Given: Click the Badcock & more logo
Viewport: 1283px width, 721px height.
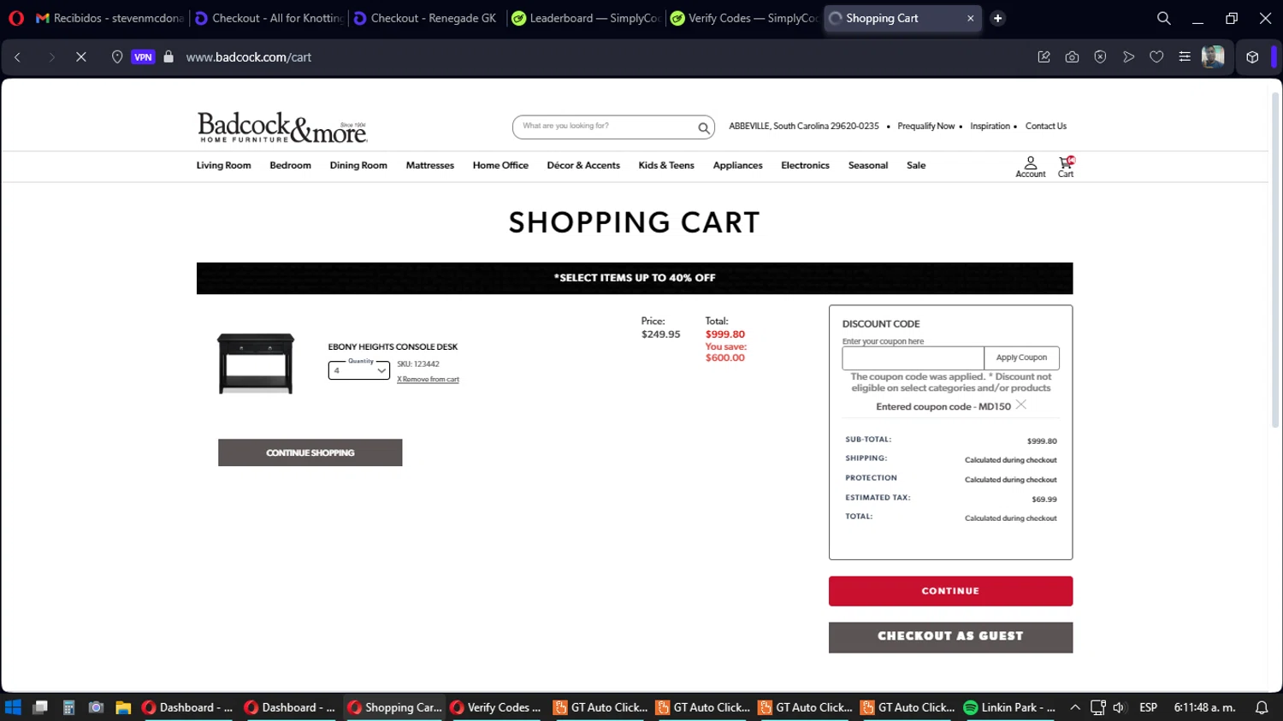Looking at the screenshot, I should click(282, 128).
